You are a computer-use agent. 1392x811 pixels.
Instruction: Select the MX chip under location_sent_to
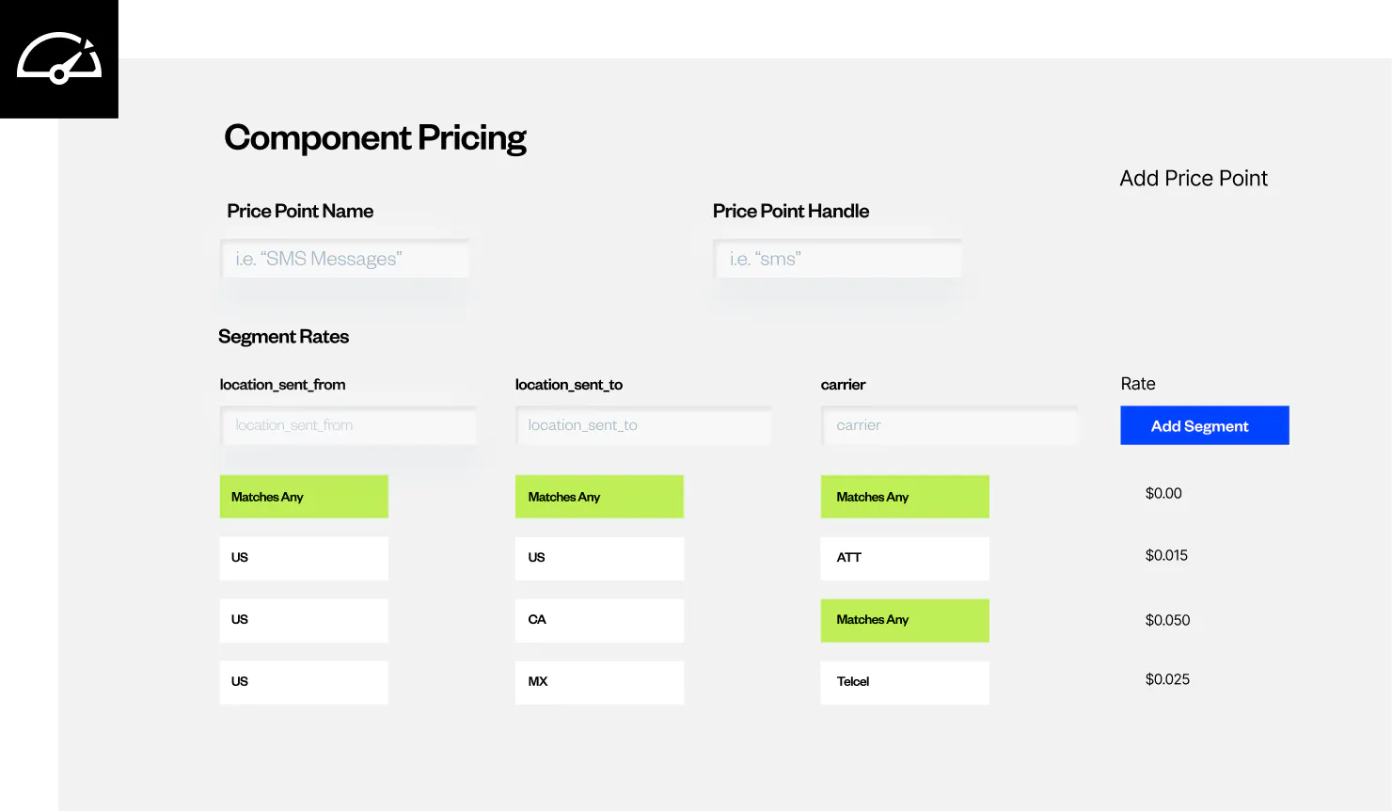599,682
